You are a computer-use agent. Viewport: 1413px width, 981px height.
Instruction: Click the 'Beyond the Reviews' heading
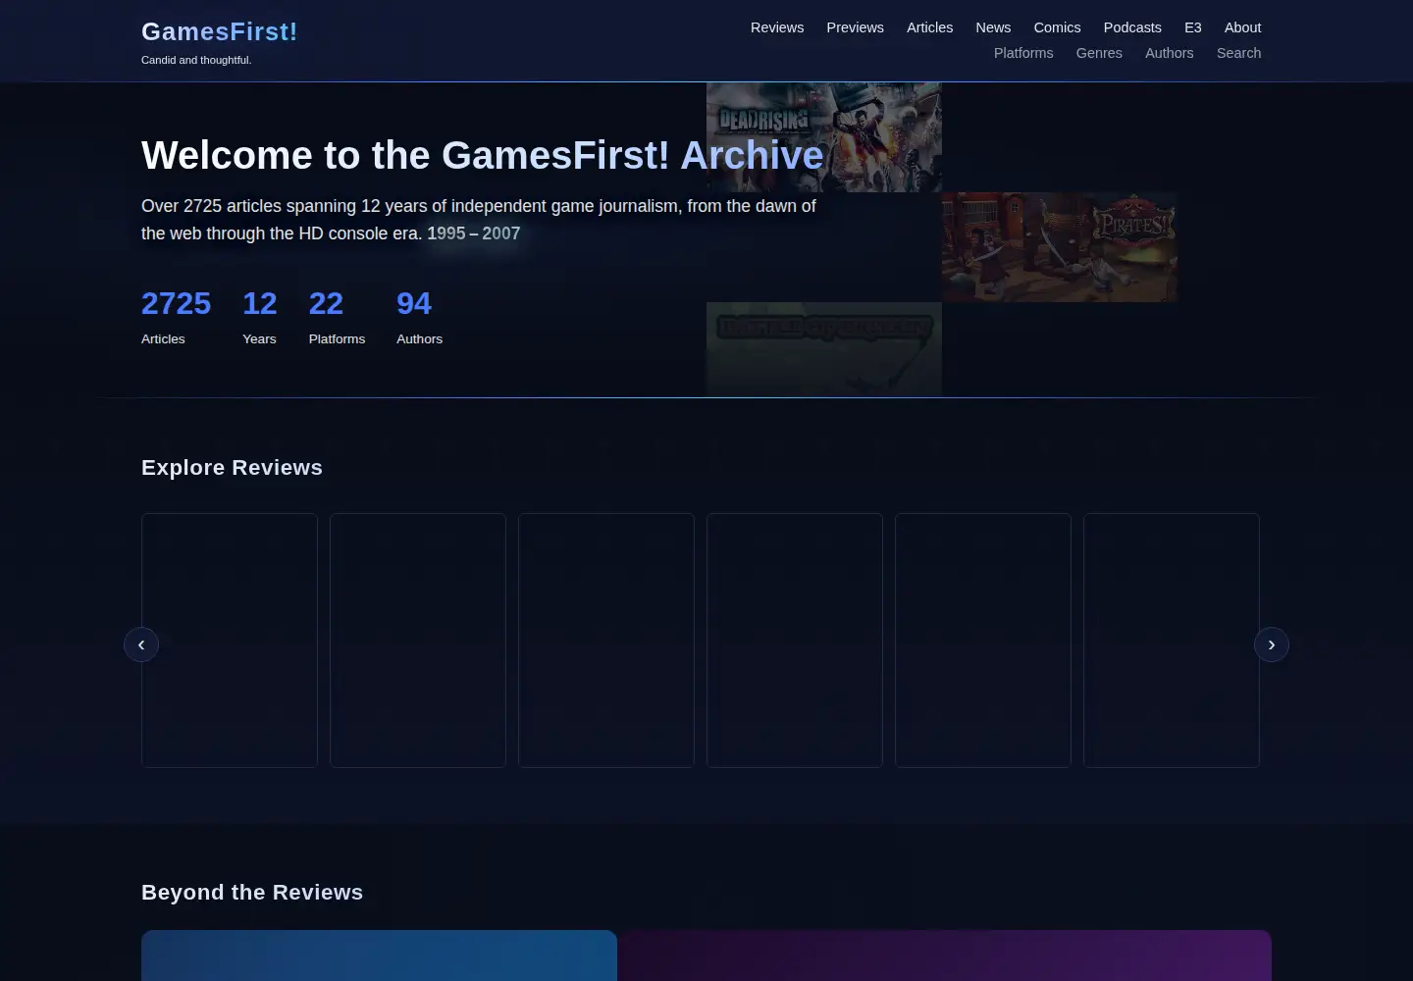click(x=252, y=893)
